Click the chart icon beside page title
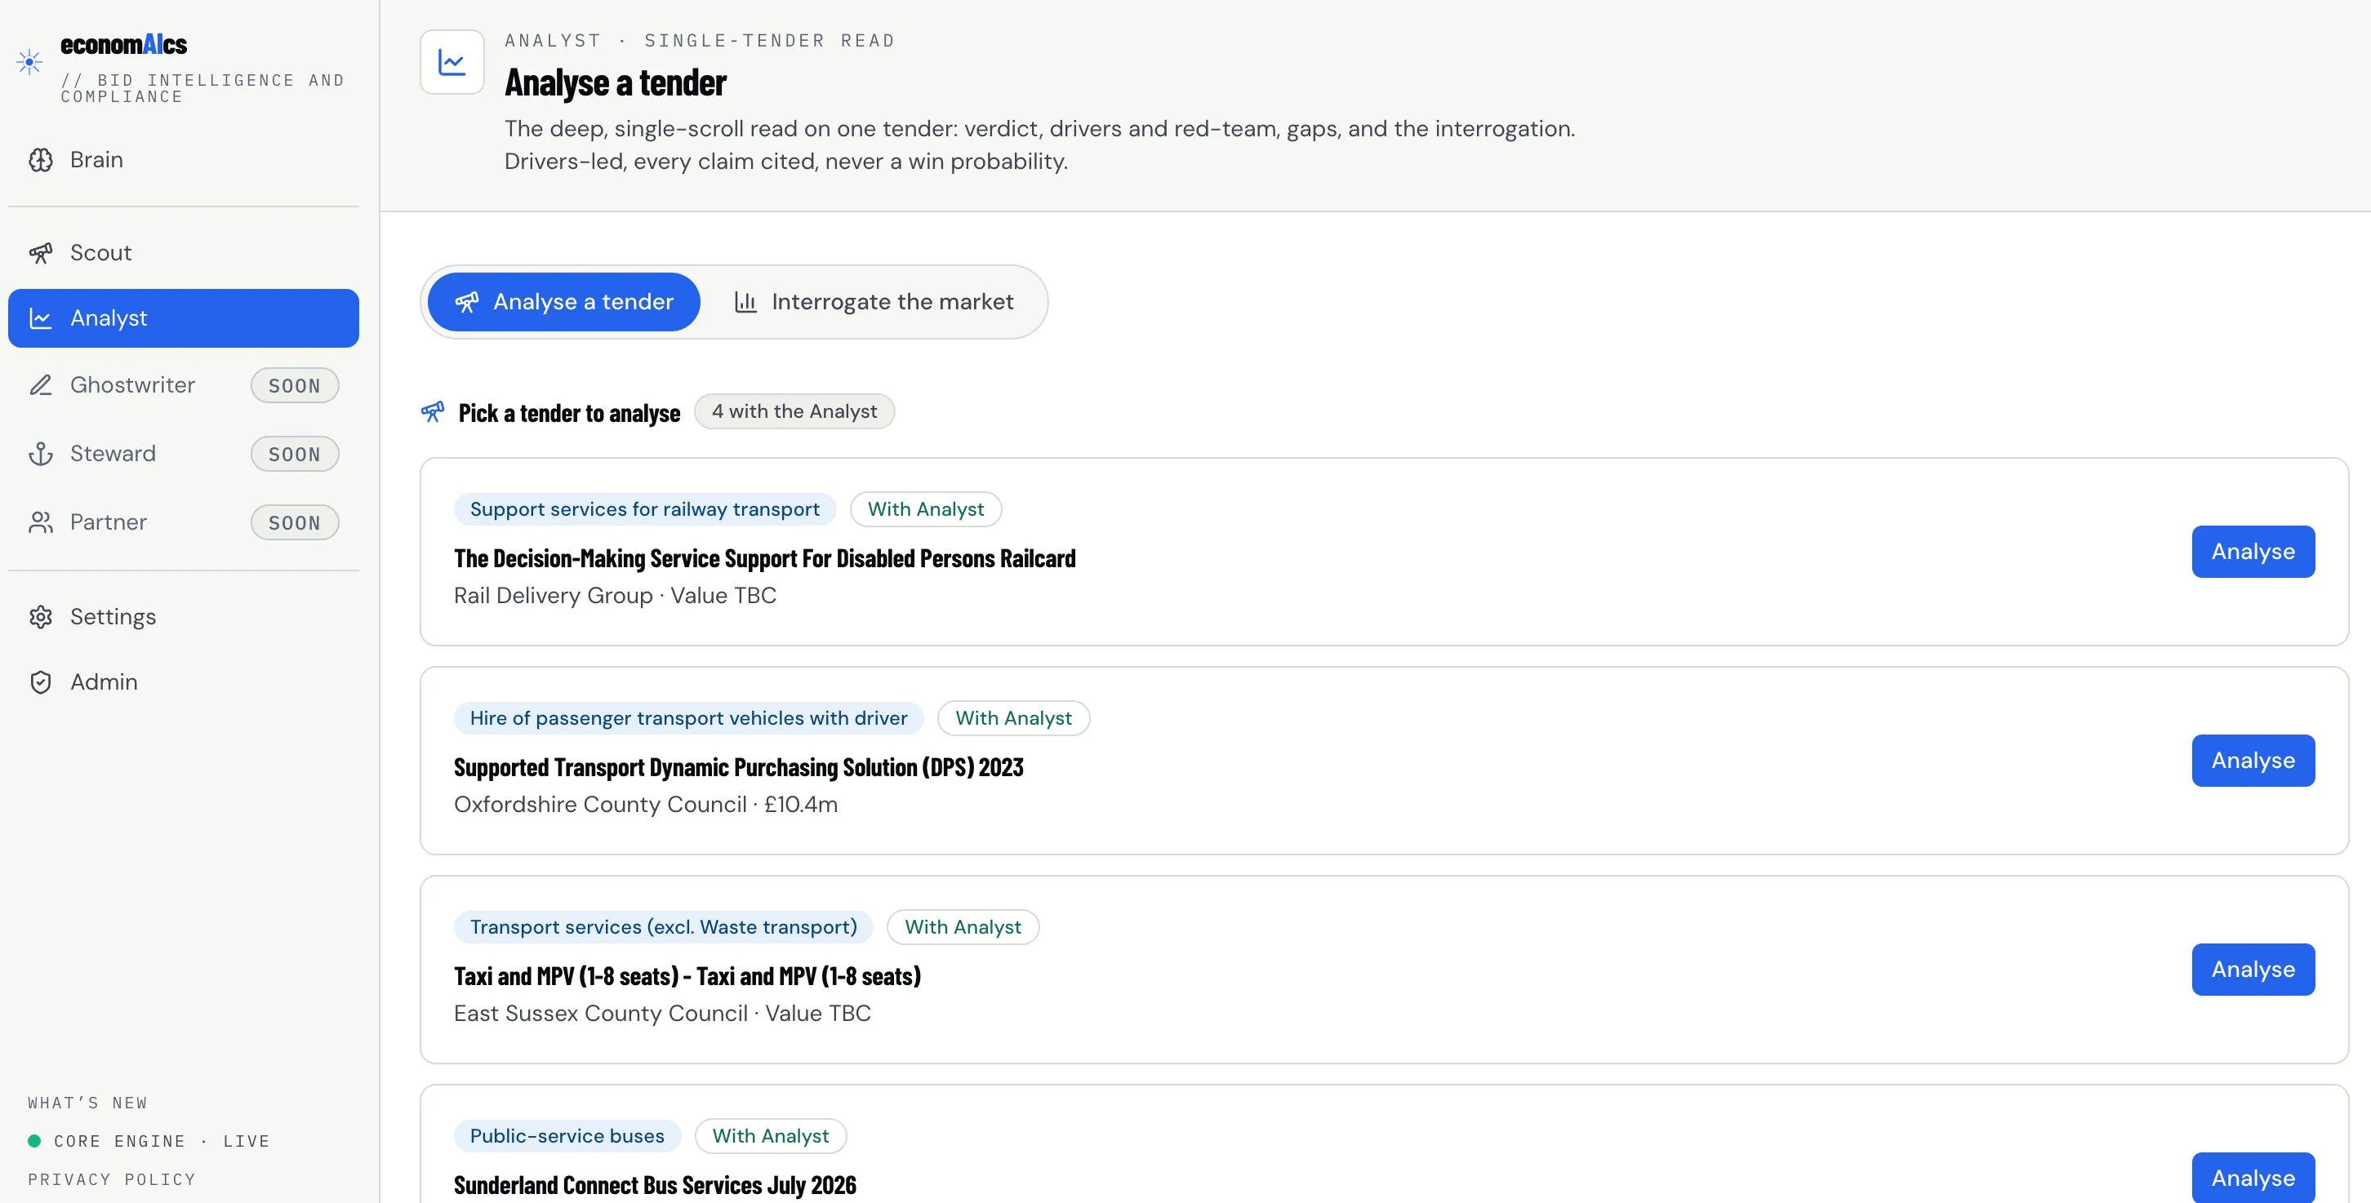 click(x=452, y=62)
